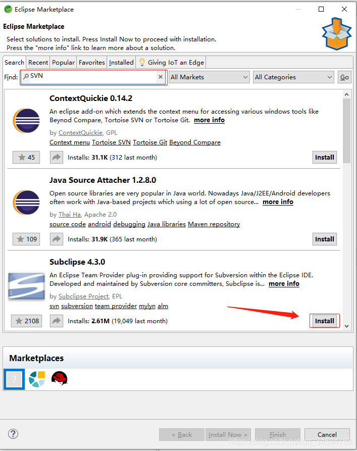This screenshot has height=451, width=357.
Task: Click the source code tag link
Action: click(68, 224)
